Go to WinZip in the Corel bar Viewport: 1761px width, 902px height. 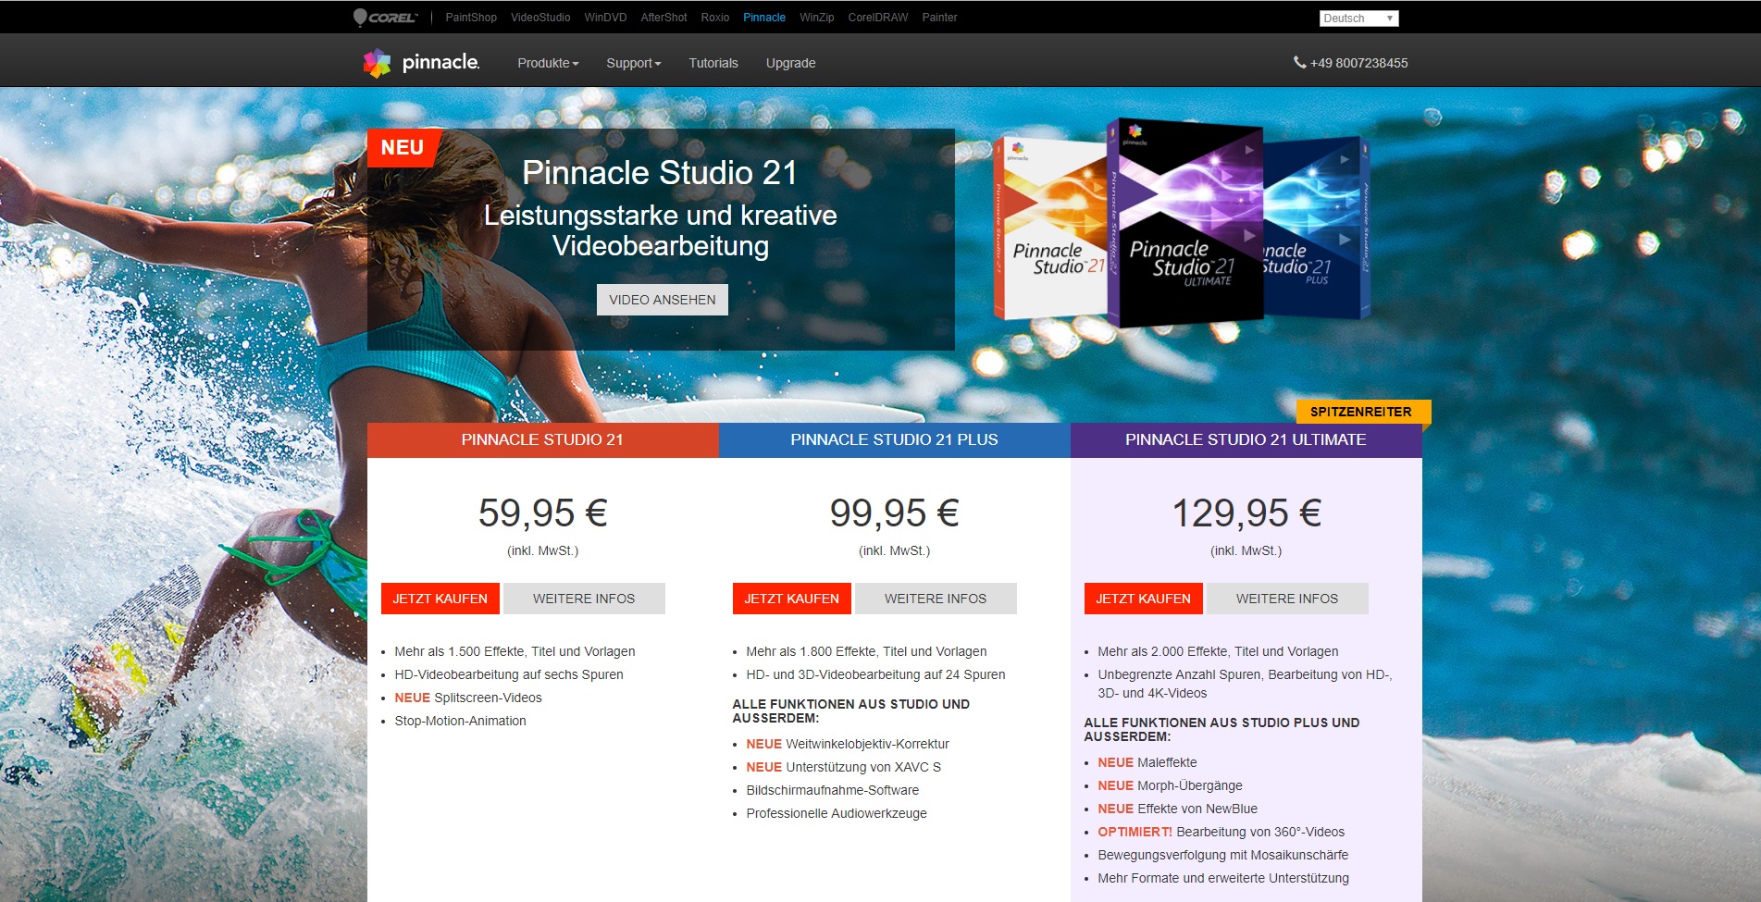click(817, 18)
